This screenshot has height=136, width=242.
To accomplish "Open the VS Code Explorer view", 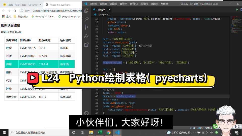I will point(86,11).
